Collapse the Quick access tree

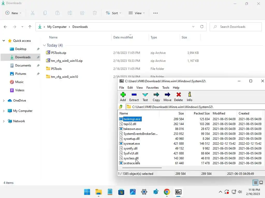(4, 40)
